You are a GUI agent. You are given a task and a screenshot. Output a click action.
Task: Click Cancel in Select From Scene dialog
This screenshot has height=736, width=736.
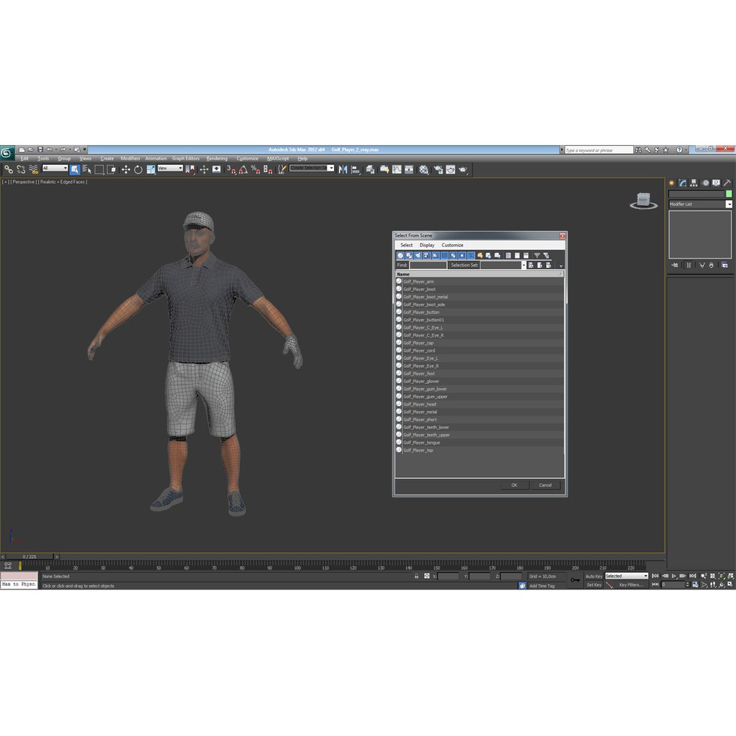click(545, 485)
